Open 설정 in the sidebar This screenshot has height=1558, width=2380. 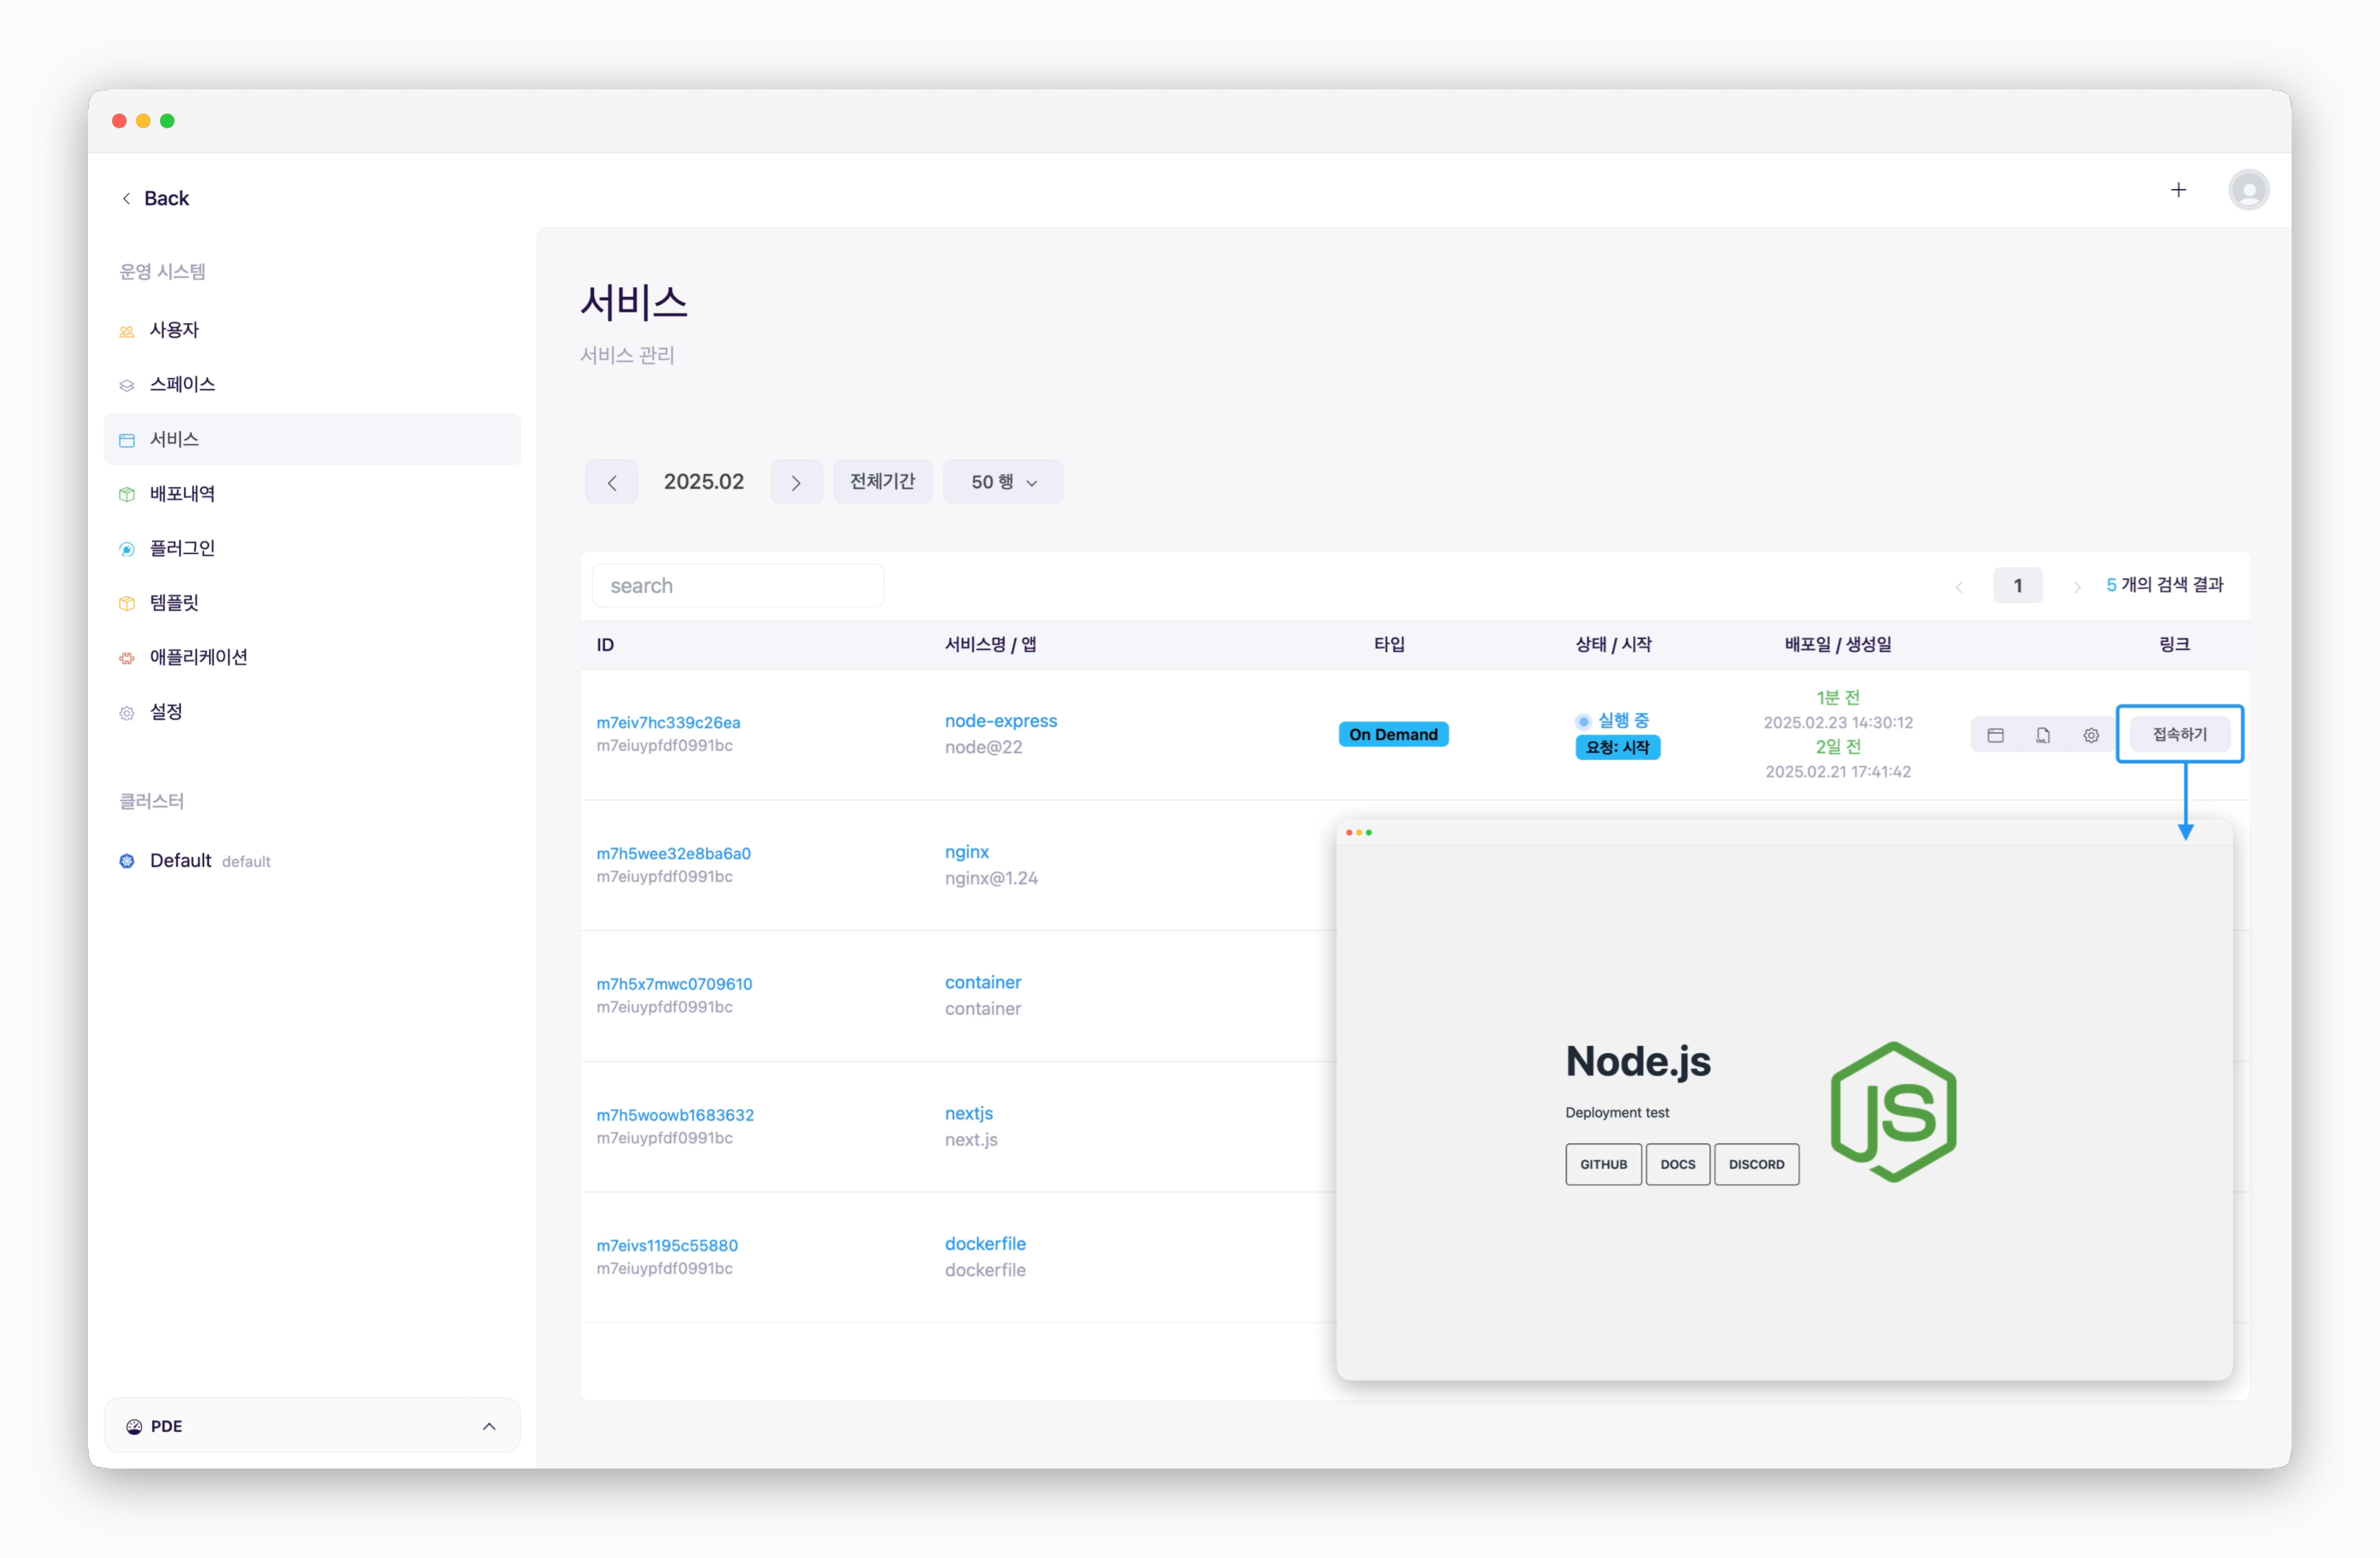click(x=312, y=711)
